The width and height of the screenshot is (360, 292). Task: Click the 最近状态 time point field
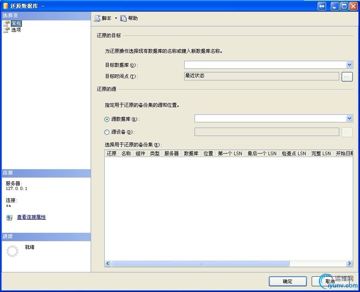261,76
